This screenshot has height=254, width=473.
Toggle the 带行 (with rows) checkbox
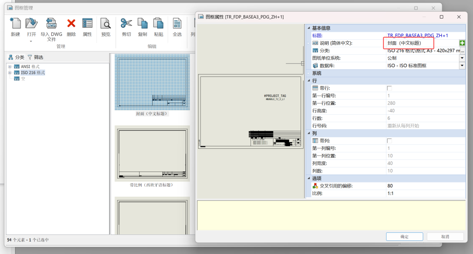389,88
